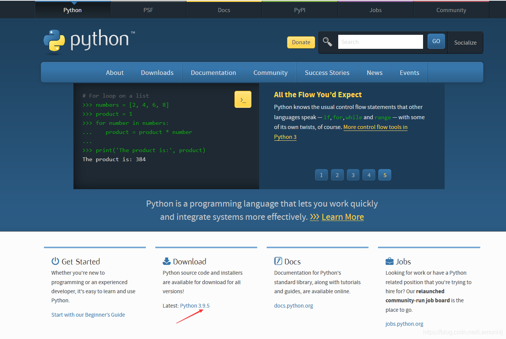This screenshot has width=506, height=339.
Task: Click the Python 3.9.5 latest version link
Action: tap(195, 306)
